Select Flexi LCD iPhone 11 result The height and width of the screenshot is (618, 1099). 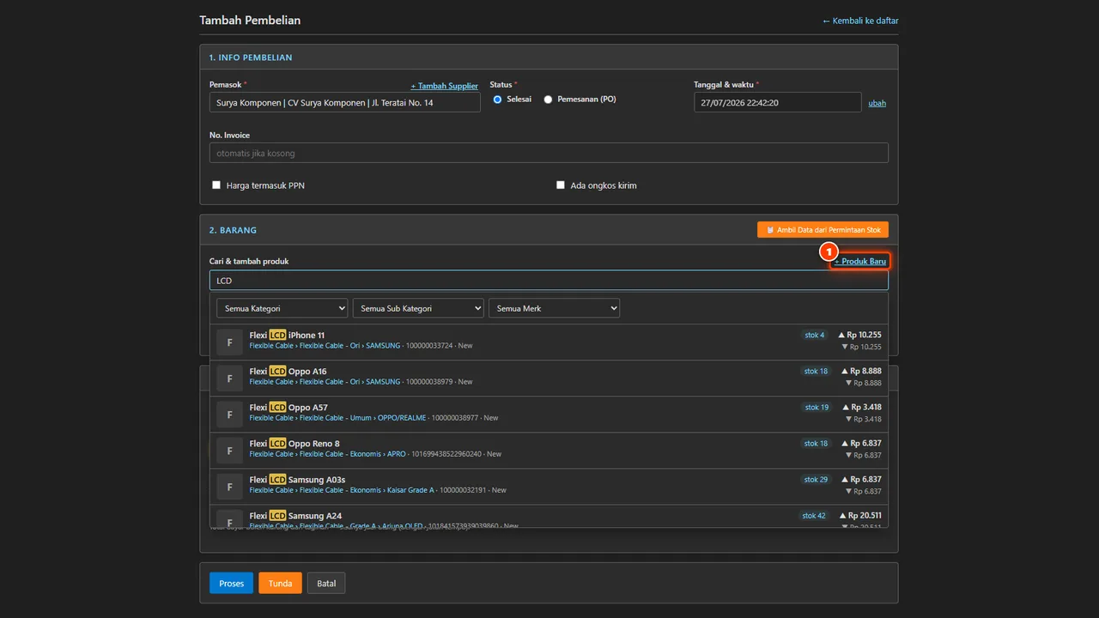click(549, 342)
